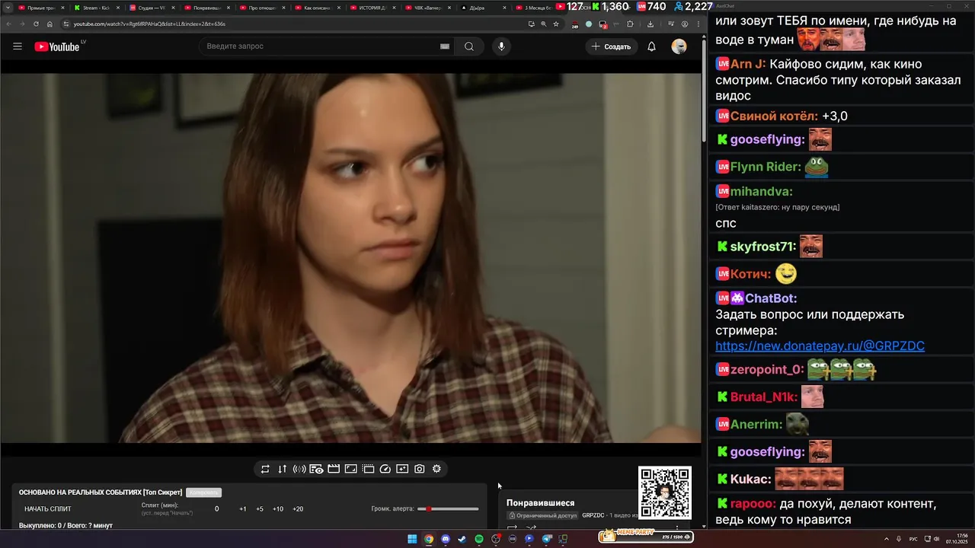Switch to the 'Про отношения' browser tab
This screenshot has width=975, height=548.
click(263, 8)
